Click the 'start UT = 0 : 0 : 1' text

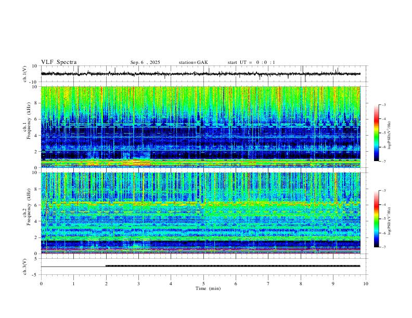pos(251,62)
